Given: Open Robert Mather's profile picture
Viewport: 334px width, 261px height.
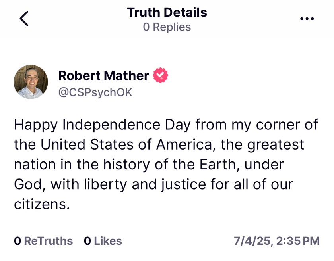Looking at the screenshot, I should 31,82.
